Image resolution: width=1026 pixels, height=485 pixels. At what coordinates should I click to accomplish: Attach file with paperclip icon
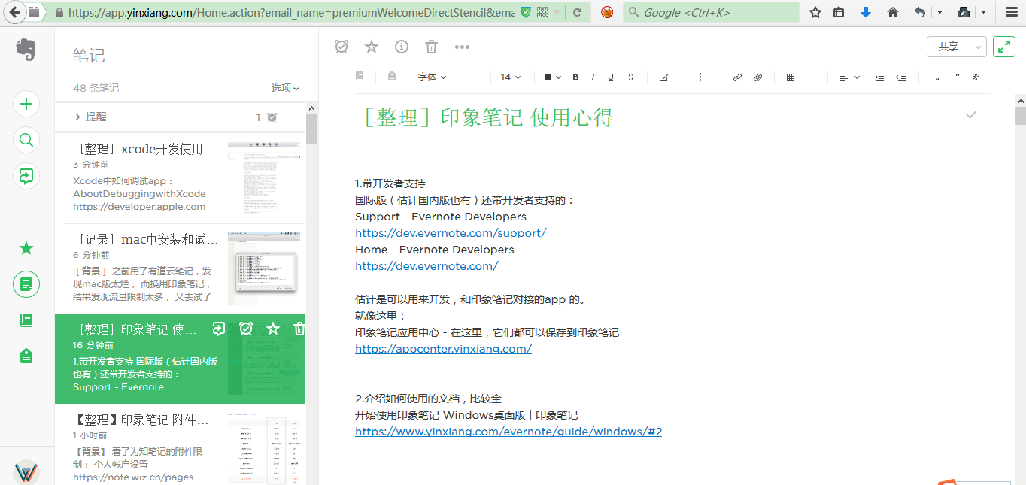pyautogui.click(x=757, y=77)
